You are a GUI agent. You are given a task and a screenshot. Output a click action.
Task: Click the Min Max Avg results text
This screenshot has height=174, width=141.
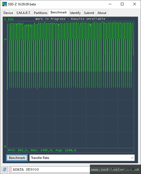[42, 150]
